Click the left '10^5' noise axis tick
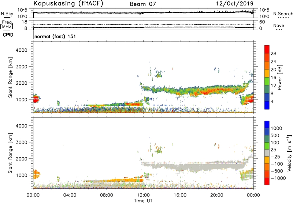 coord(22,10)
